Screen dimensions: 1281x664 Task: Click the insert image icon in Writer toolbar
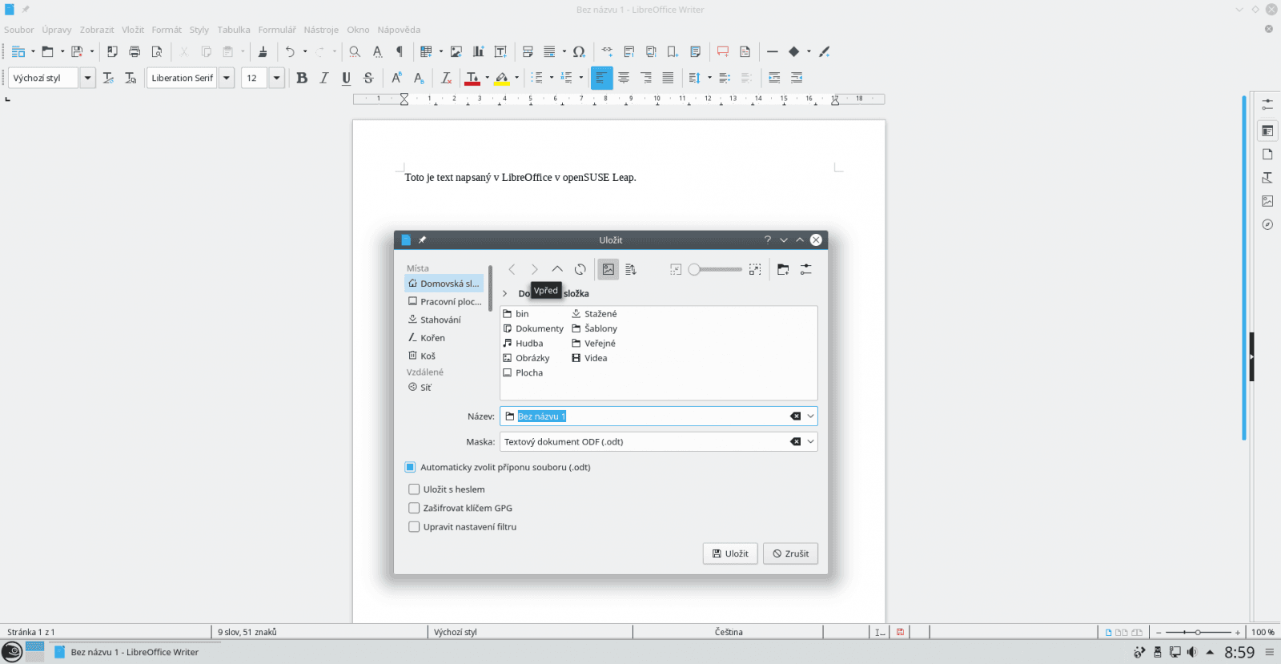tap(456, 51)
